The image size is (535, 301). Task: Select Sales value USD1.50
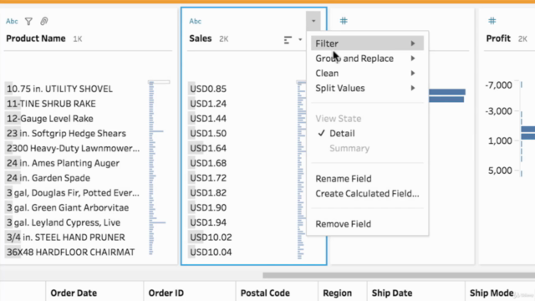click(x=208, y=134)
